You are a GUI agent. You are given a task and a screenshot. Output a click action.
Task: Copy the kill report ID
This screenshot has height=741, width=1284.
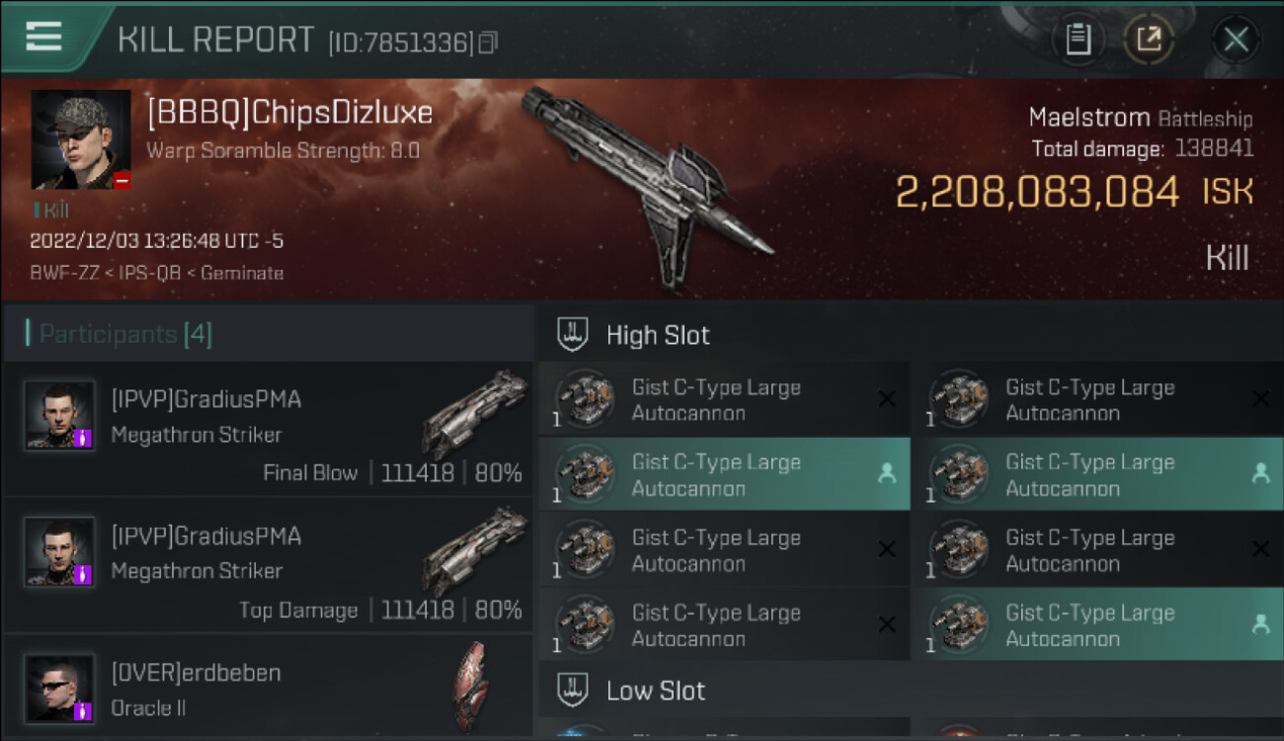point(487,42)
